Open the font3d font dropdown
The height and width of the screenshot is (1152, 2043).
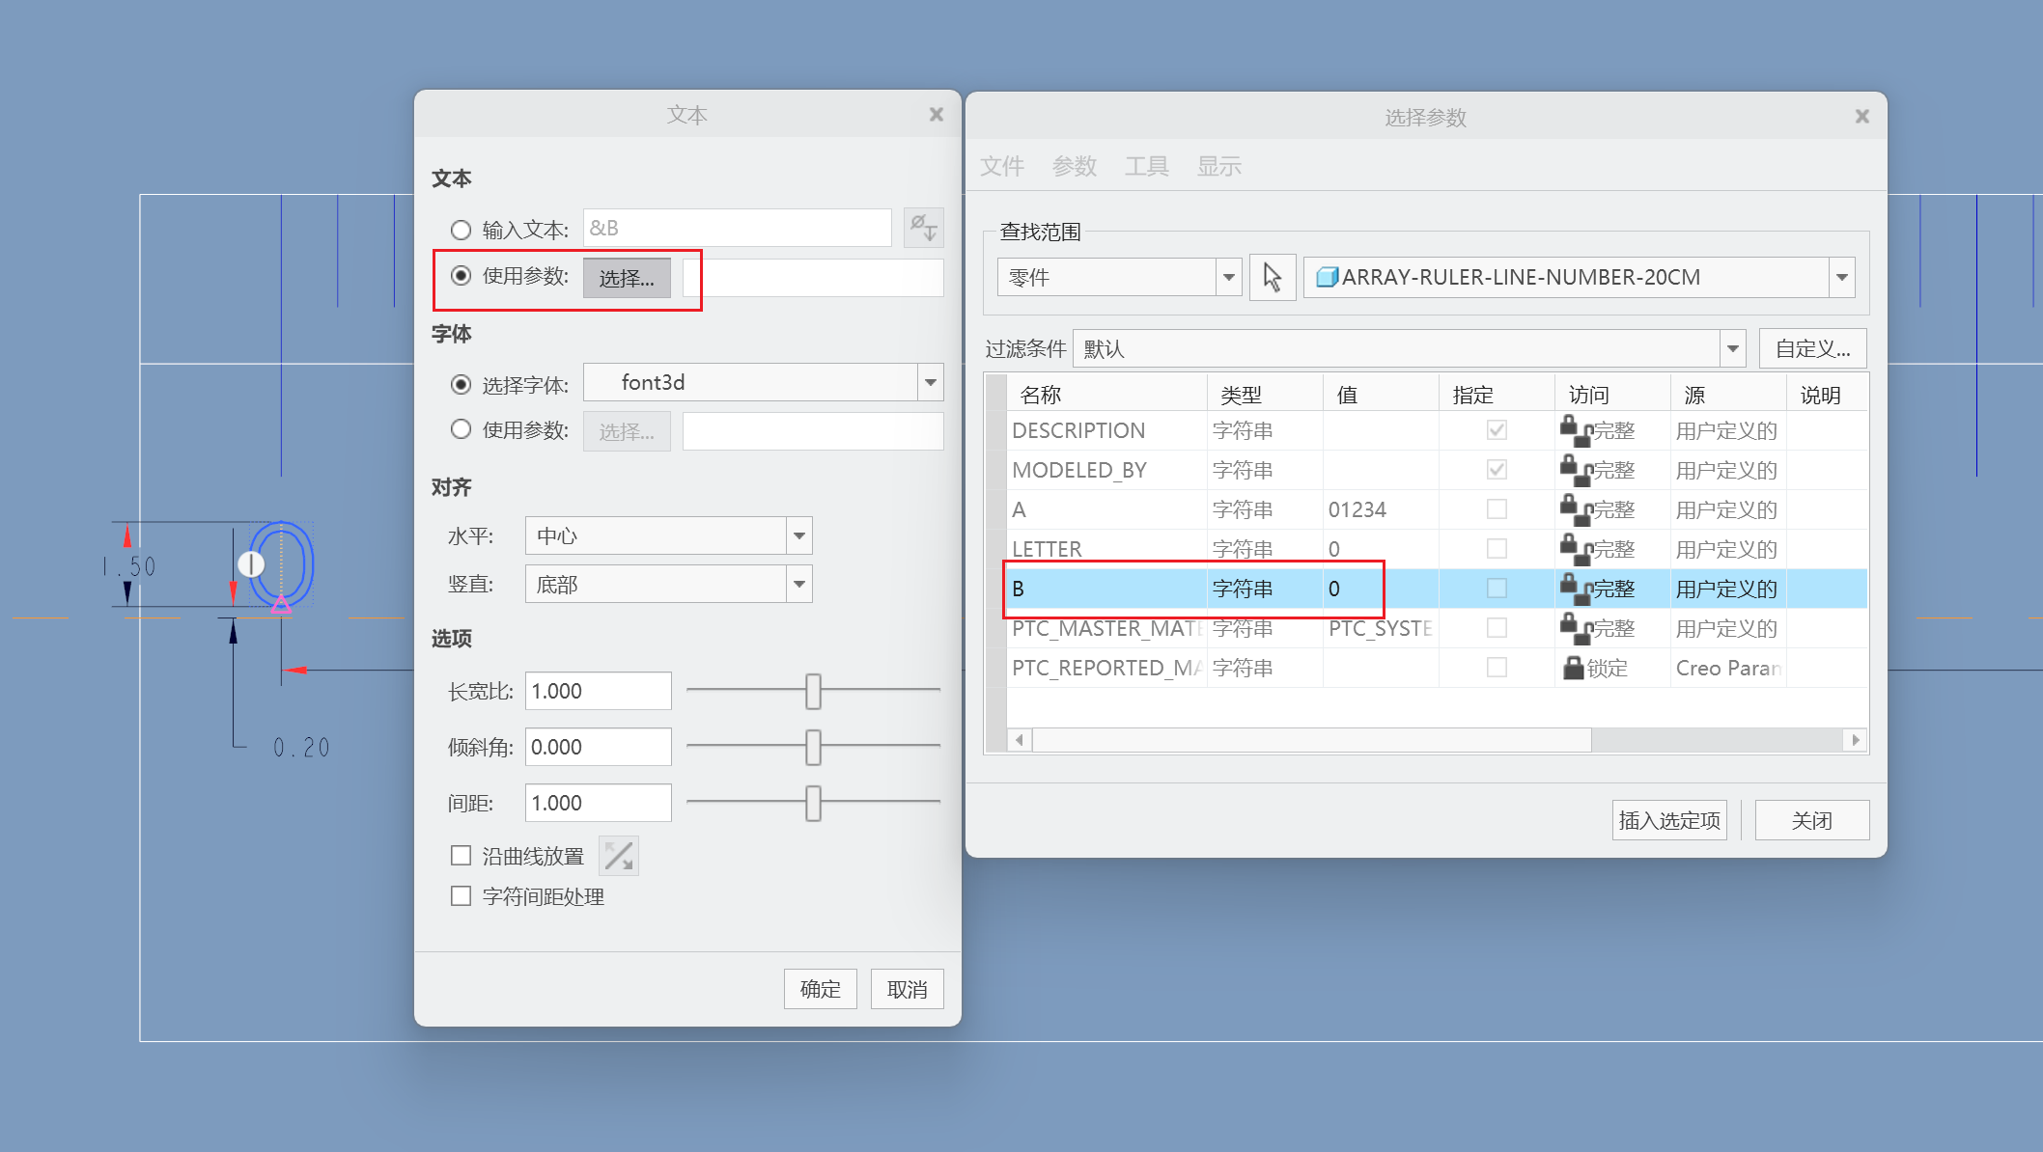point(930,383)
